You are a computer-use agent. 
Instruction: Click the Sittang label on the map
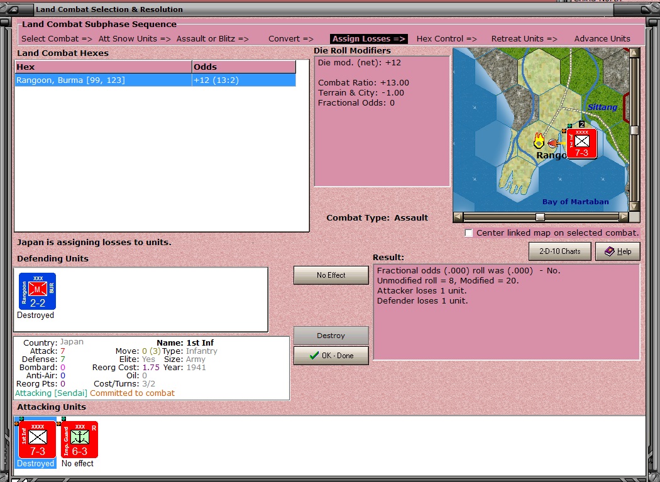[602, 107]
